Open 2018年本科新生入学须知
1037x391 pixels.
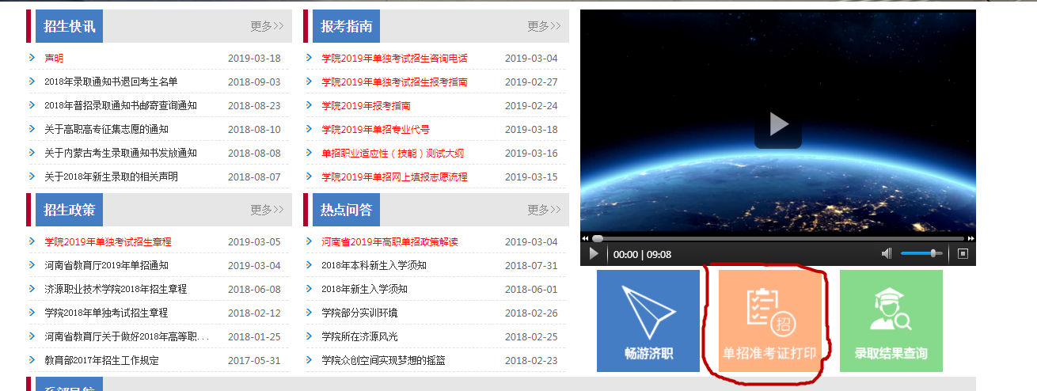374,266
